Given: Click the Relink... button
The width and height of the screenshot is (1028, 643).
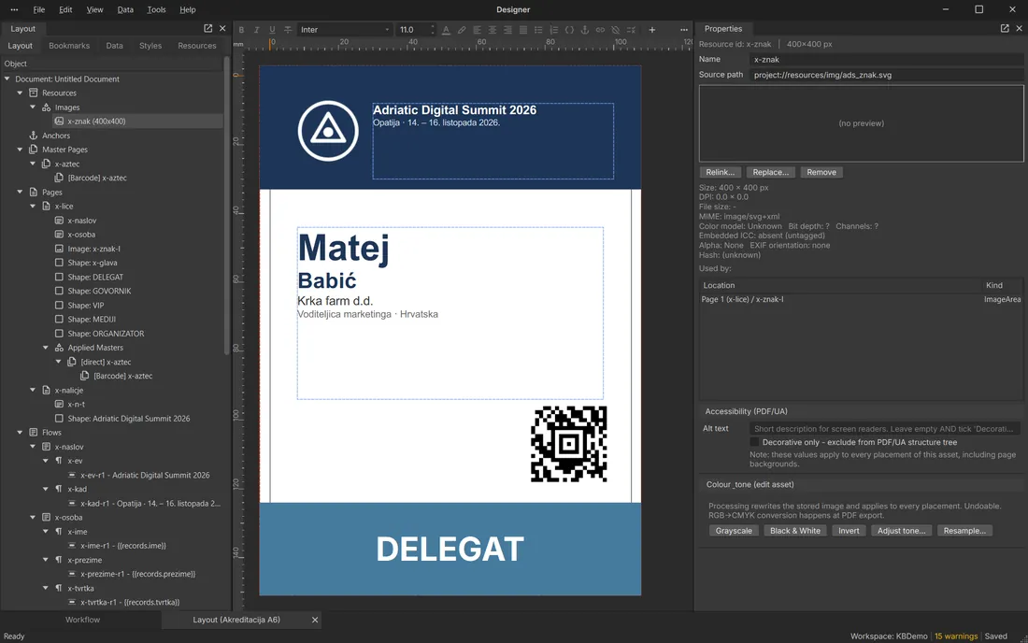Looking at the screenshot, I should point(720,172).
